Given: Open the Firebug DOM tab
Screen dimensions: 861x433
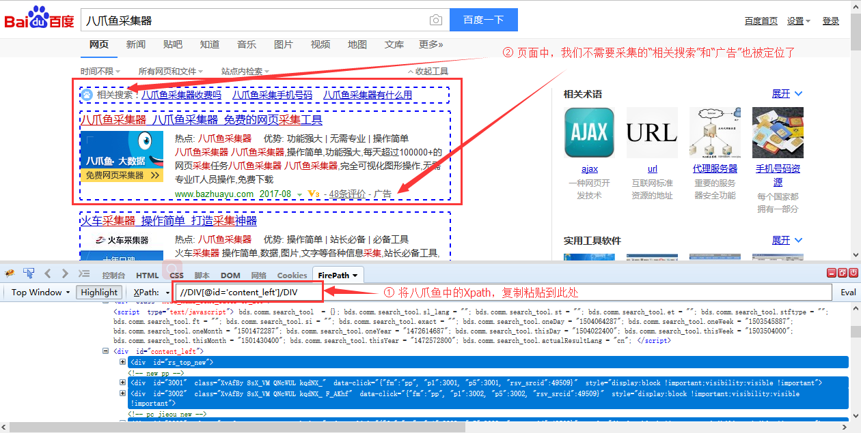Looking at the screenshot, I should click(230, 275).
